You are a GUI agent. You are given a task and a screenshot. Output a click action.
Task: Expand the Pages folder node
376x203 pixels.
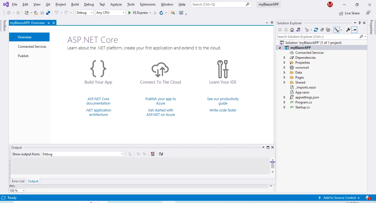(285, 78)
